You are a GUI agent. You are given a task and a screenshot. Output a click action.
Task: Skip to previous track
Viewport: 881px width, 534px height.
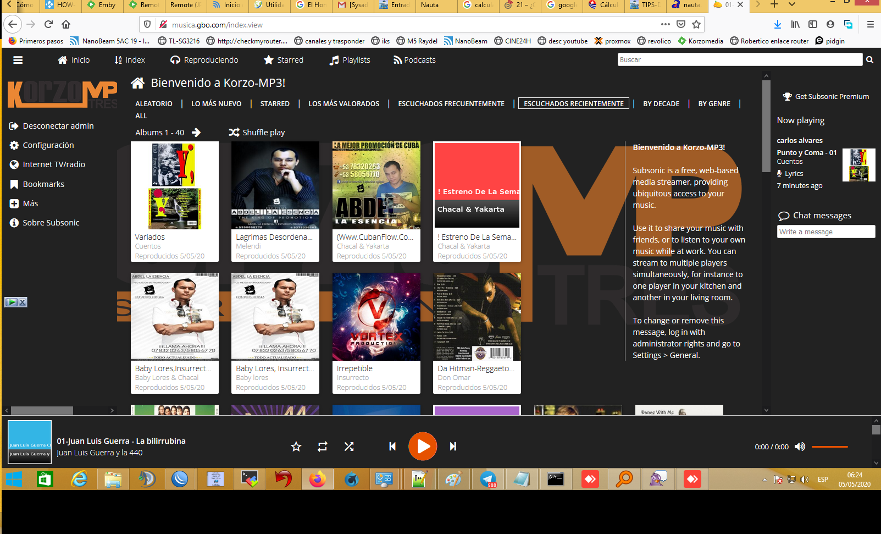pos(392,447)
